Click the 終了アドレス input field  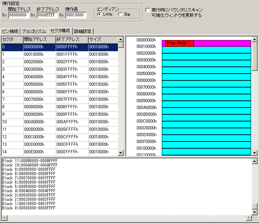click(47, 15)
